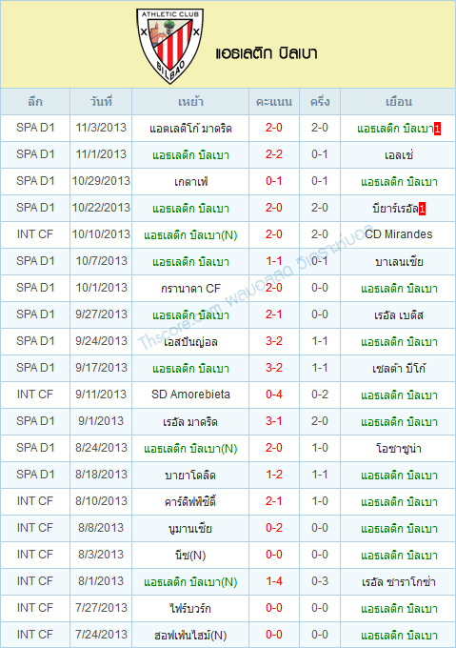Click the ครึ่ง column header
Screen dimensions: 456x648
pos(320,102)
